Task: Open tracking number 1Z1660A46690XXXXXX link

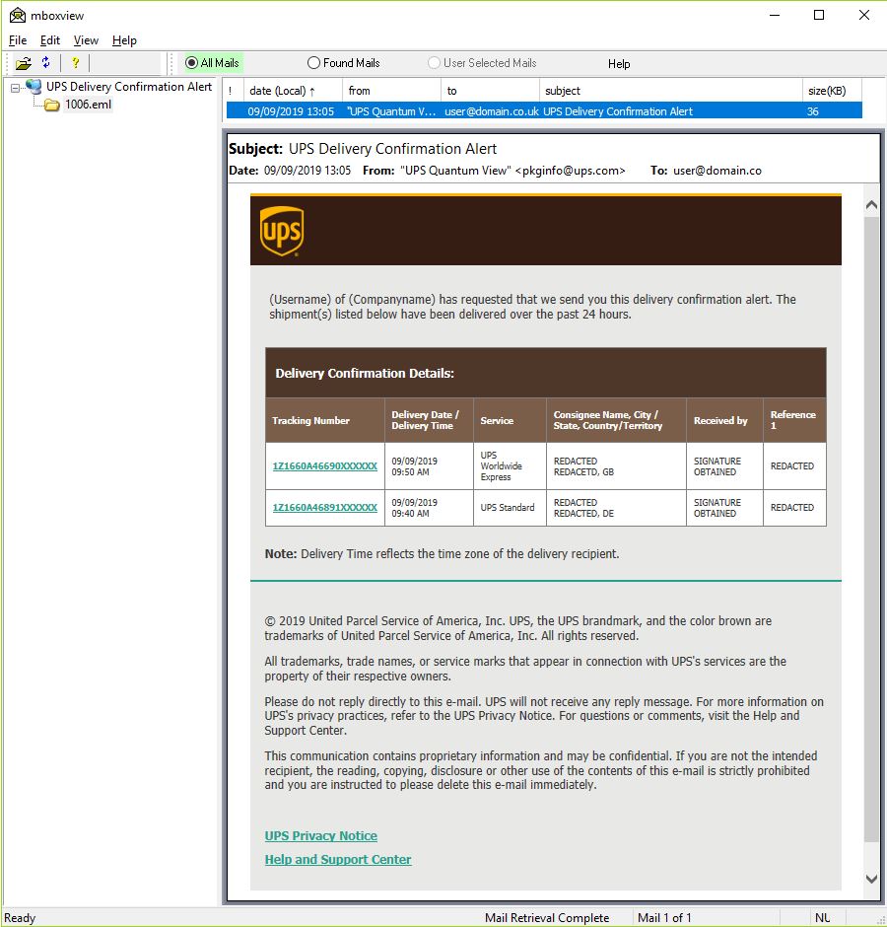Action: [324, 466]
